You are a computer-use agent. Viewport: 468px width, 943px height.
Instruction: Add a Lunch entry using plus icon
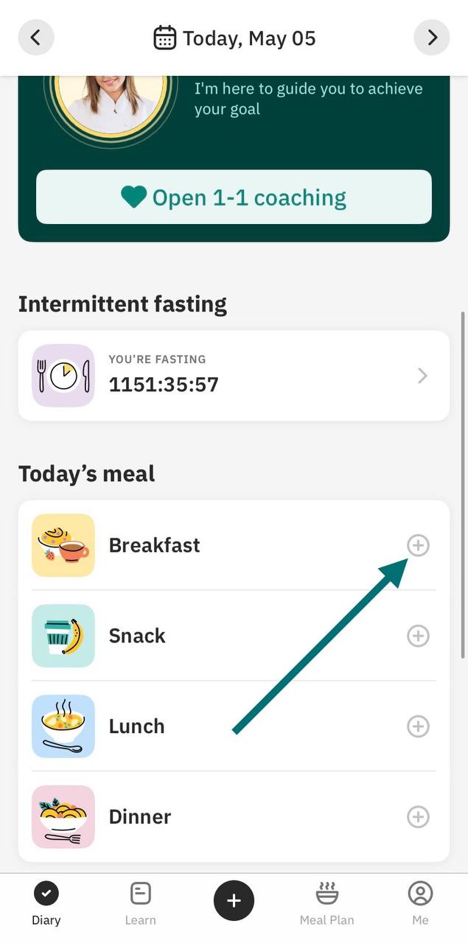[418, 726]
